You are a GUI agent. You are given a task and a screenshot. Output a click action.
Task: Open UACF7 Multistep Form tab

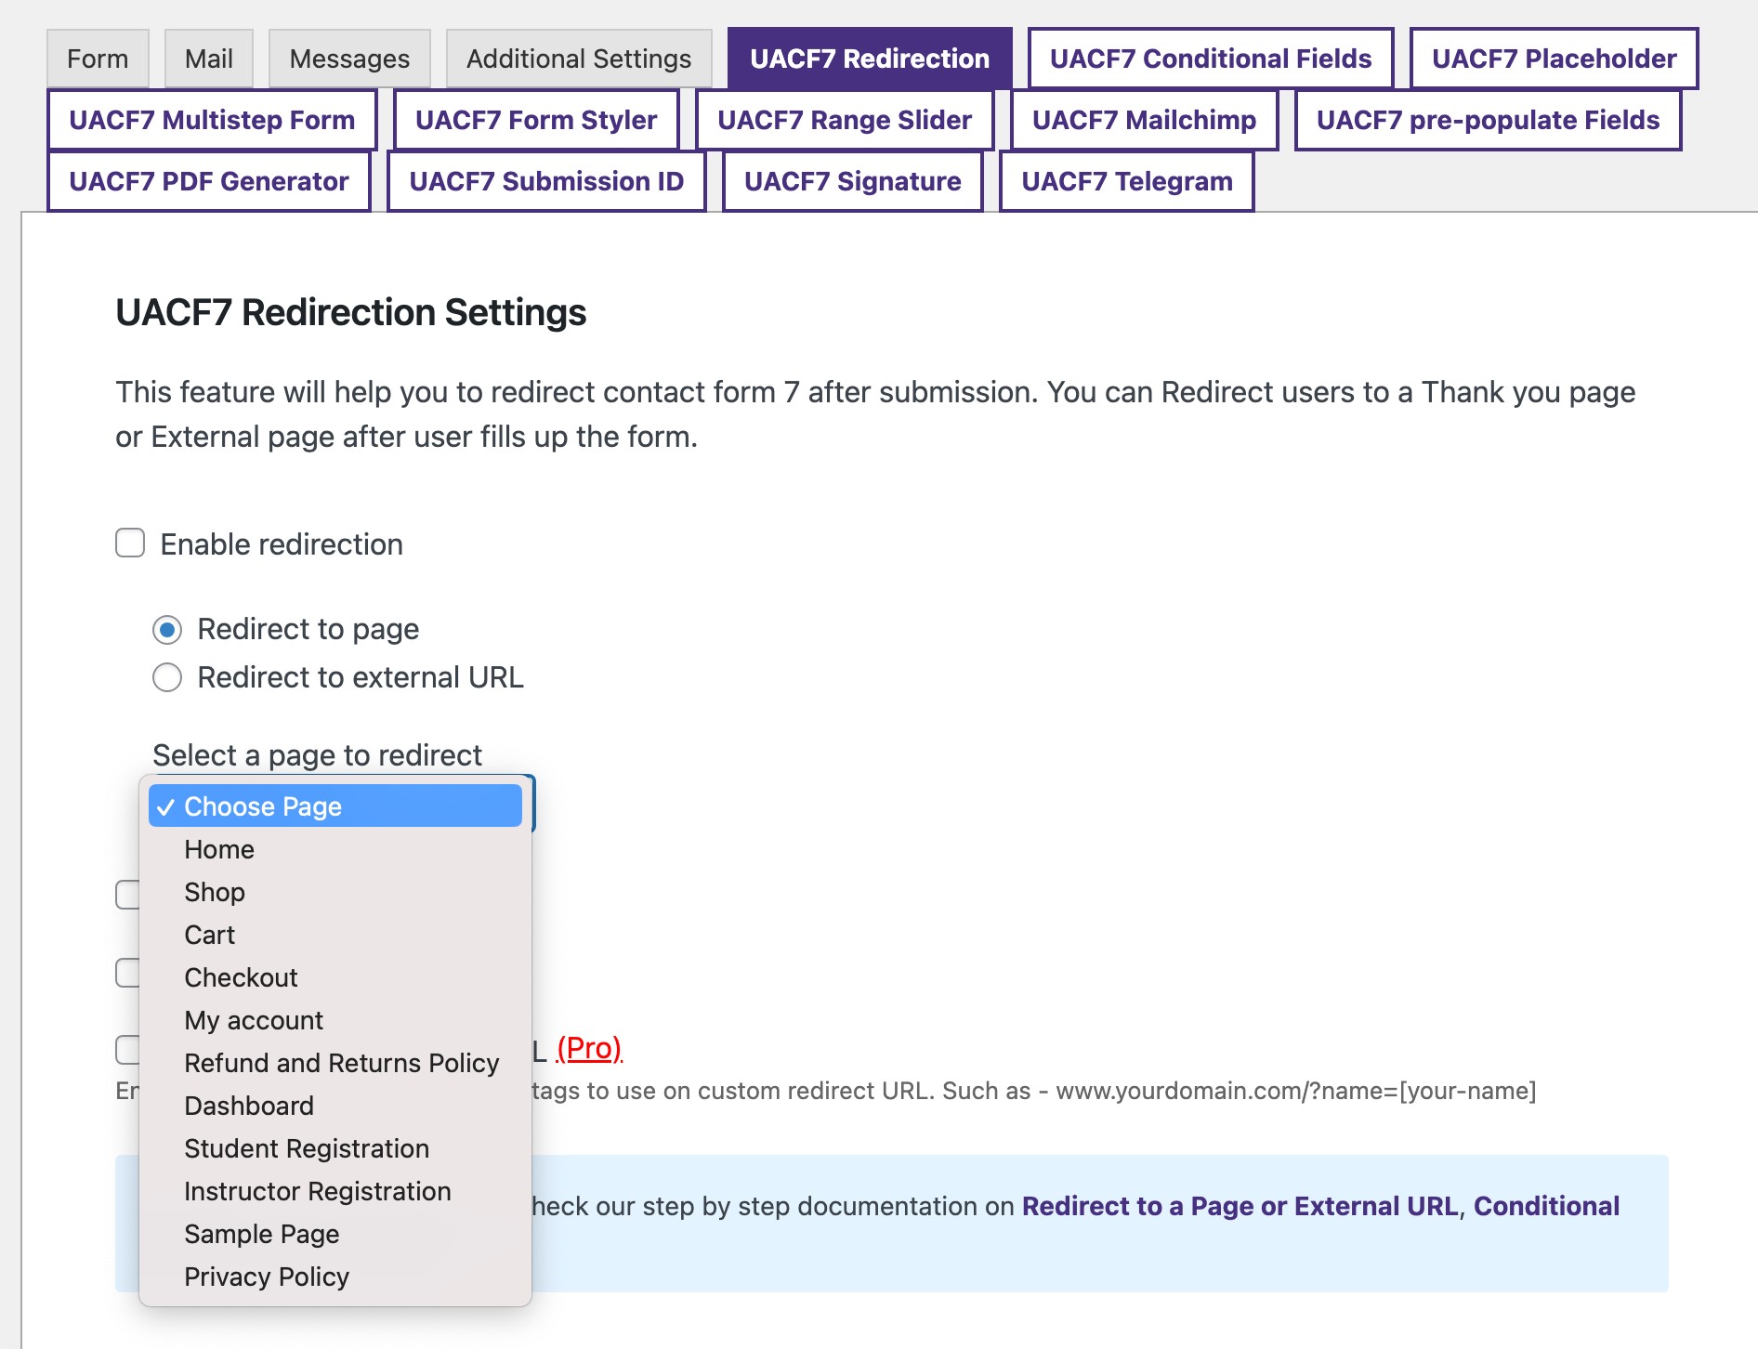[x=212, y=120]
